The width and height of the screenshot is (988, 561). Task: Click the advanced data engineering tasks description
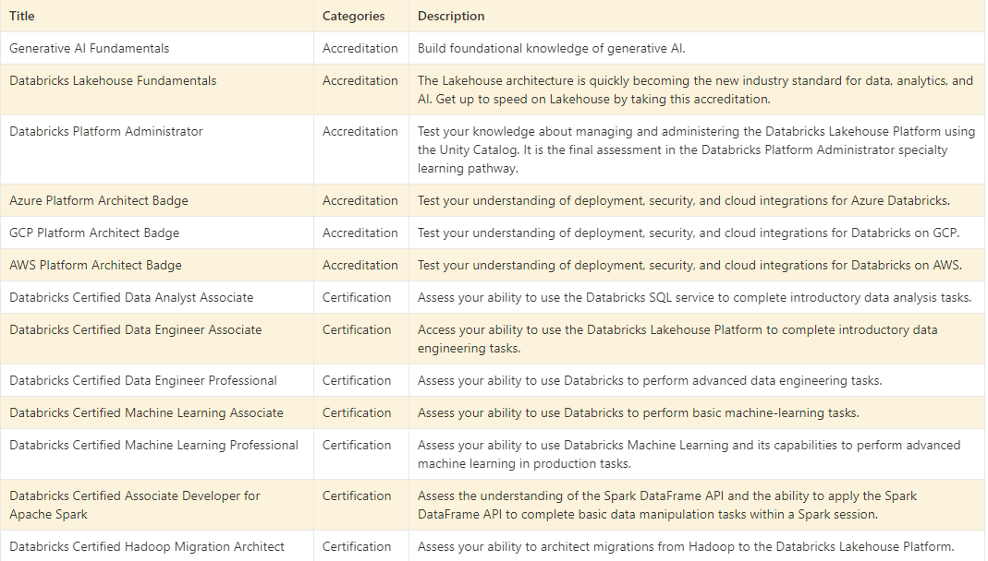[650, 380]
